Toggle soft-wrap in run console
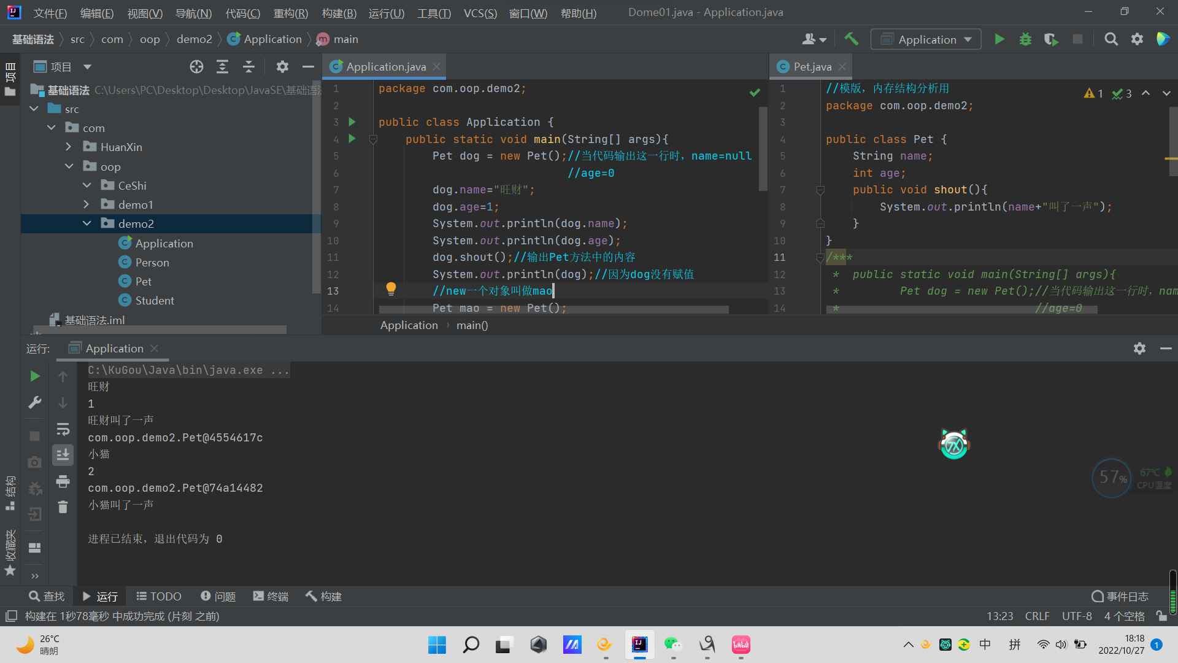 [x=63, y=429]
